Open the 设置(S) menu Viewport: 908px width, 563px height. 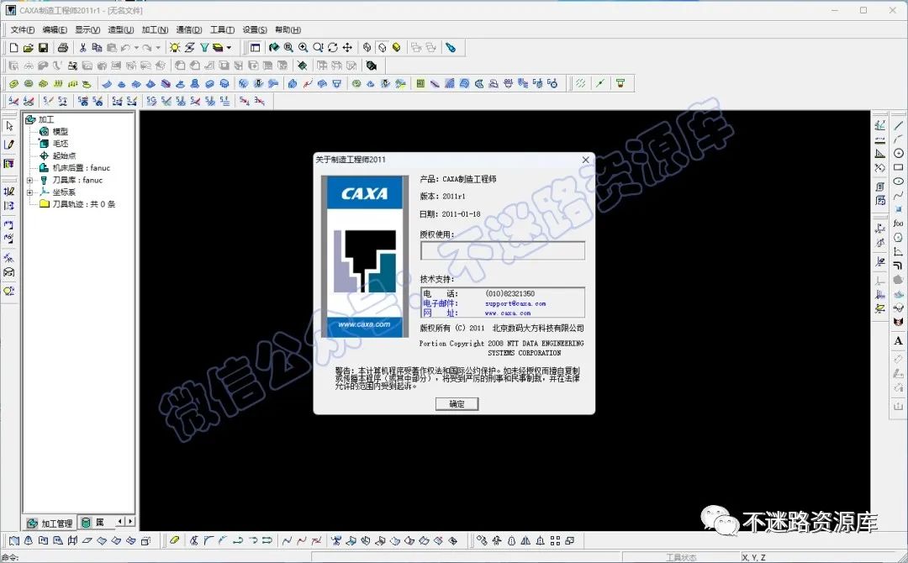click(x=255, y=29)
